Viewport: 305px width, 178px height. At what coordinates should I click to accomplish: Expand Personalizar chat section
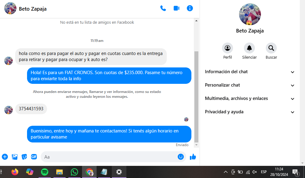[x=250, y=85]
